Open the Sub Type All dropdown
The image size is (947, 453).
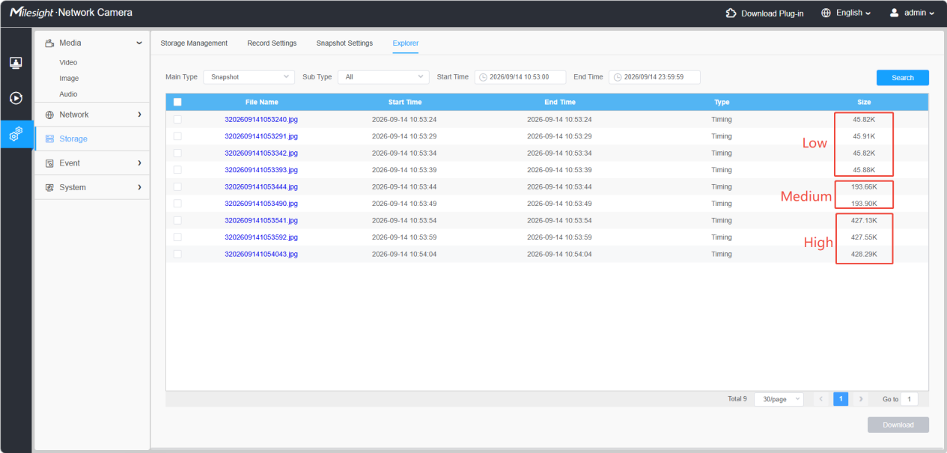point(383,77)
